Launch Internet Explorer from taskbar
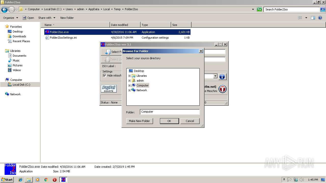326x183 pixels. (20, 180)
